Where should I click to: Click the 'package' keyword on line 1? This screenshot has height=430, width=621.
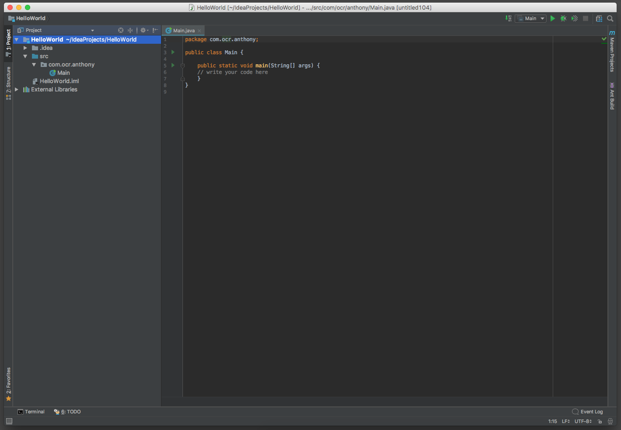[x=196, y=39]
